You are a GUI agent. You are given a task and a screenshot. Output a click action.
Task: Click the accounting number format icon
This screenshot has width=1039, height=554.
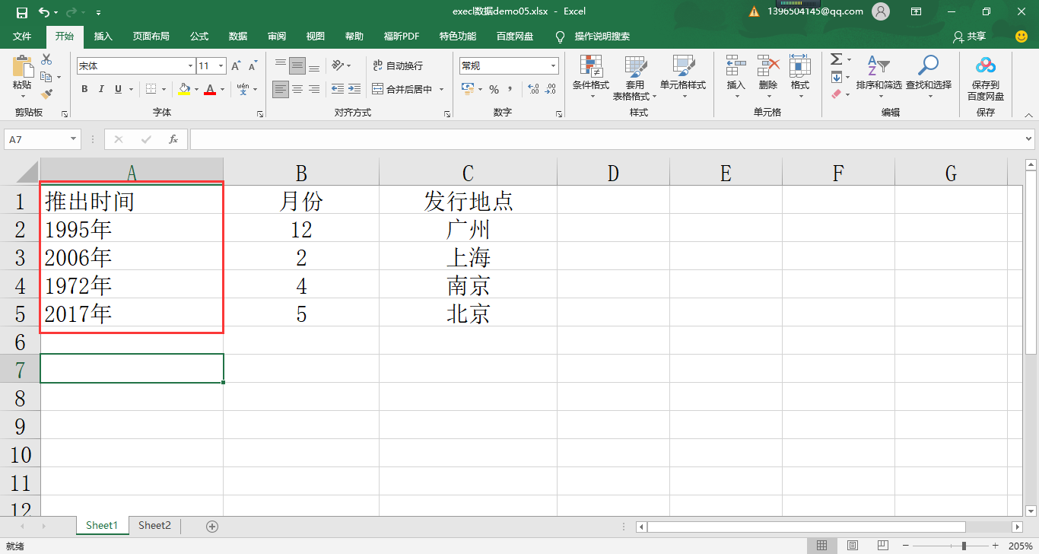click(468, 89)
